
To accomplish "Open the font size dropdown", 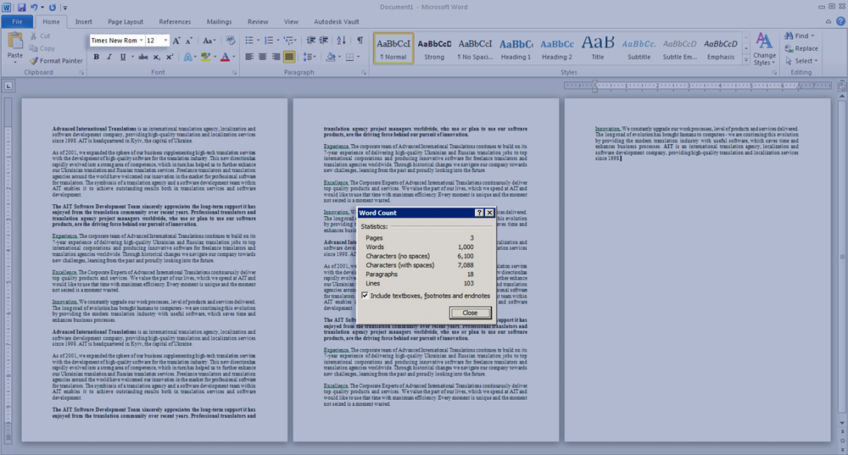I will coord(165,41).
